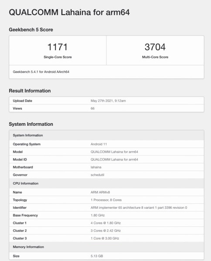211x261 pixels.
Task: Click the Views label
Action: click(x=17, y=108)
